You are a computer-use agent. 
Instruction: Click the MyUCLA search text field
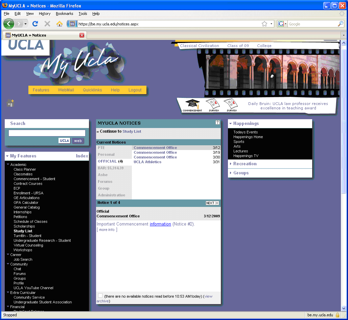pyautogui.click(x=47, y=133)
